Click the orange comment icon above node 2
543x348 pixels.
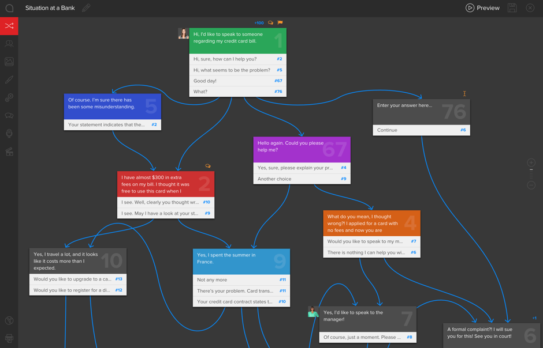click(x=208, y=166)
